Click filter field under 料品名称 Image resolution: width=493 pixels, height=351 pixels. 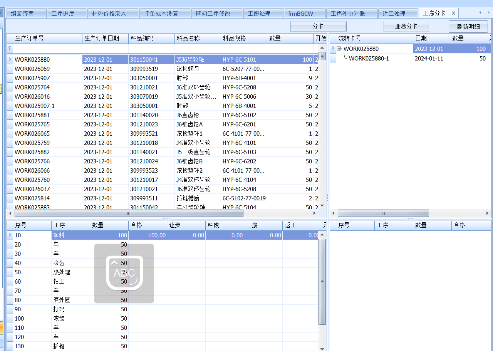click(x=198, y=49)
